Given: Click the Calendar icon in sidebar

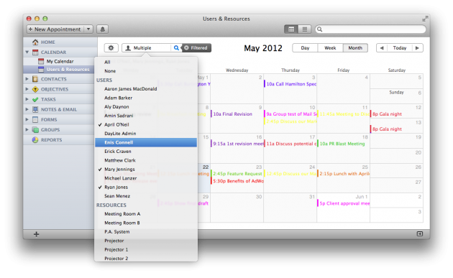Looking at the screenshot, I should [35, 52].
